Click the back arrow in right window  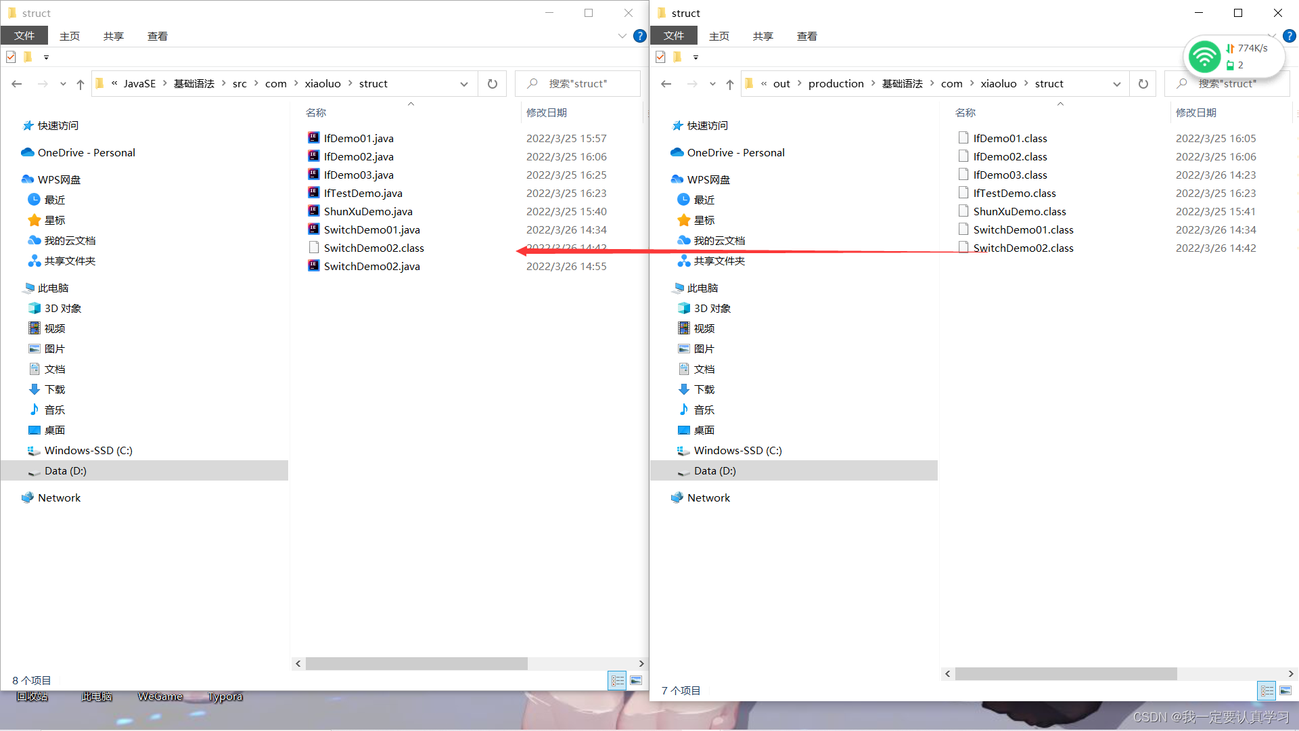pyautogui.click(x=666, y=84)
